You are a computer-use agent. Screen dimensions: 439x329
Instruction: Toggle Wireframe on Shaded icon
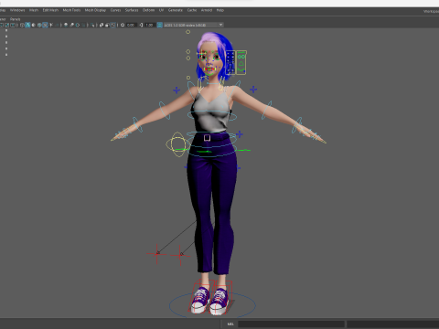click(x=39, y=25)
